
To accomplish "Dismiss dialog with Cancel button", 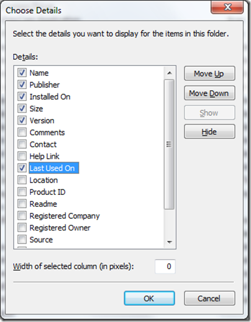I will [209, 298].
